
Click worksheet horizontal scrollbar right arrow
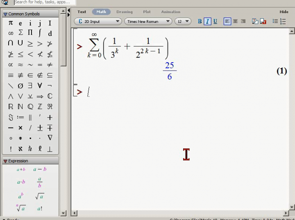click(286, 213)
